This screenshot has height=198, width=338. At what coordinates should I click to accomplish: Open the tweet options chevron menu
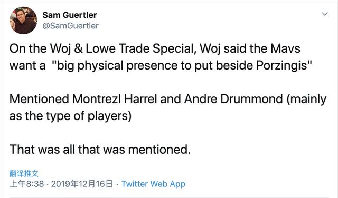(x=325, y=14)
